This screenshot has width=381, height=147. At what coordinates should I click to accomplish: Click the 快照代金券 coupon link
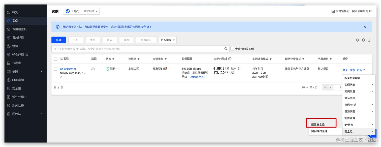139,27
